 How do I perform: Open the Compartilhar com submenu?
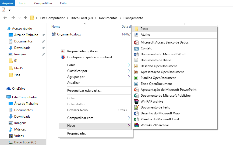[x=95, y=118]
